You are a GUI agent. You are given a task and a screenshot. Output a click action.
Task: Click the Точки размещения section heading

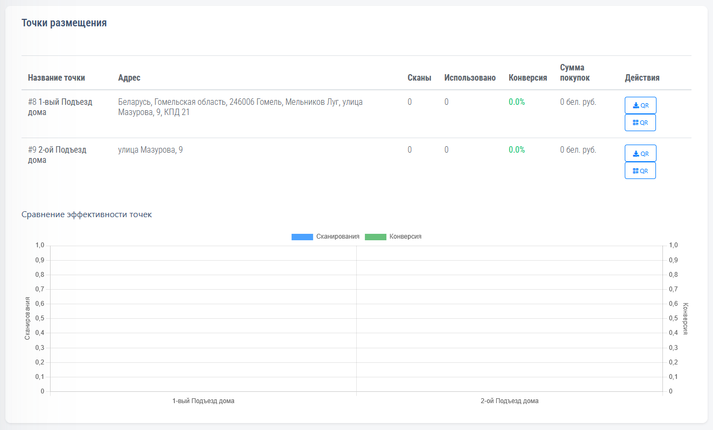(64, 23)
